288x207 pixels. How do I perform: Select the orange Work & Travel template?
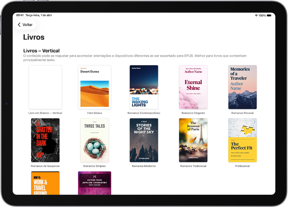click(45, 183)
